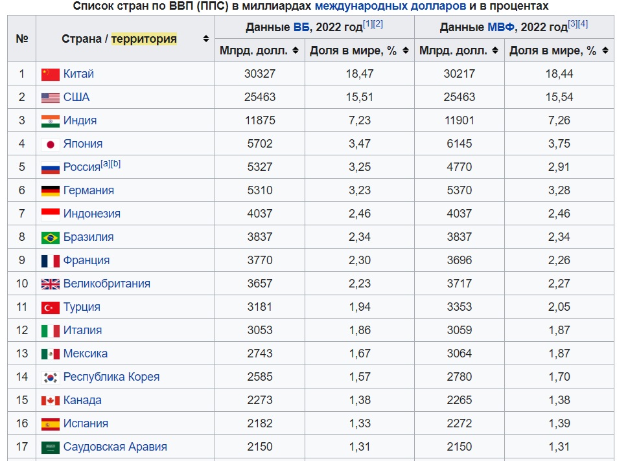Open the США country link
The width and height of the screenshot is (617, 461).
76,97
